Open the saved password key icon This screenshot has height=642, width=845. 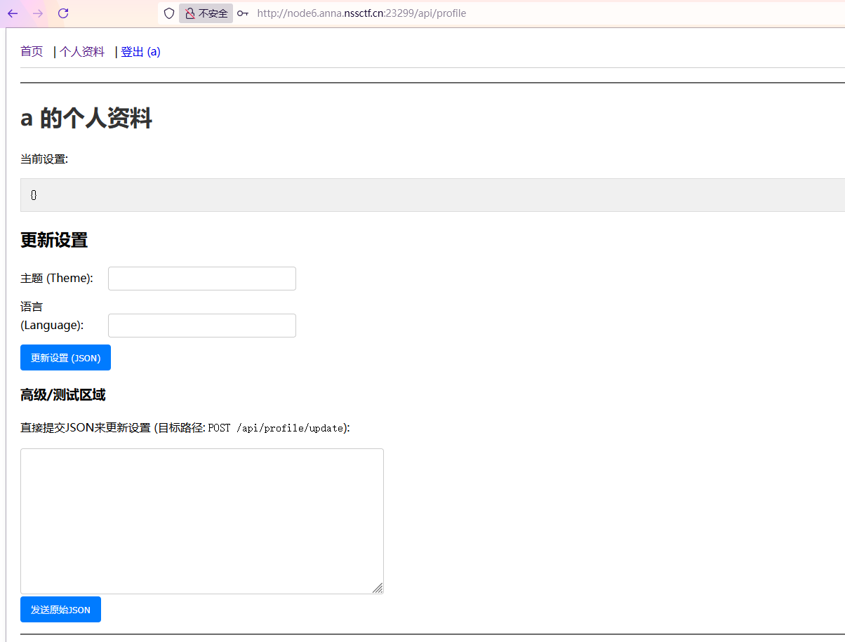click(243, 13)
